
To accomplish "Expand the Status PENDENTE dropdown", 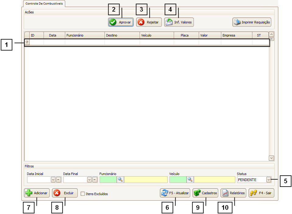I will (268, 180).
